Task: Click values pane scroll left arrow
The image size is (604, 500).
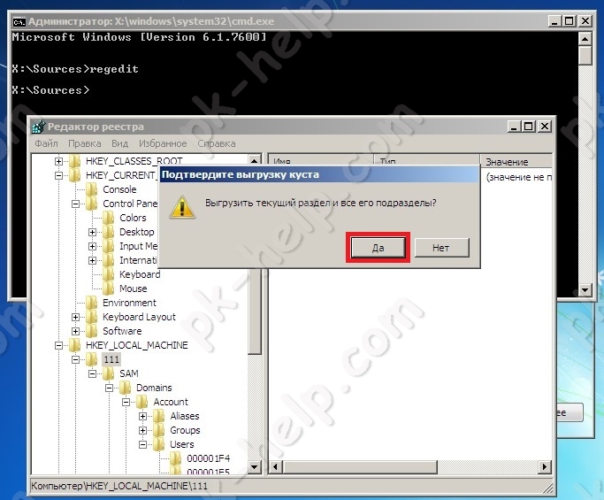Action: tap(275, 467)
